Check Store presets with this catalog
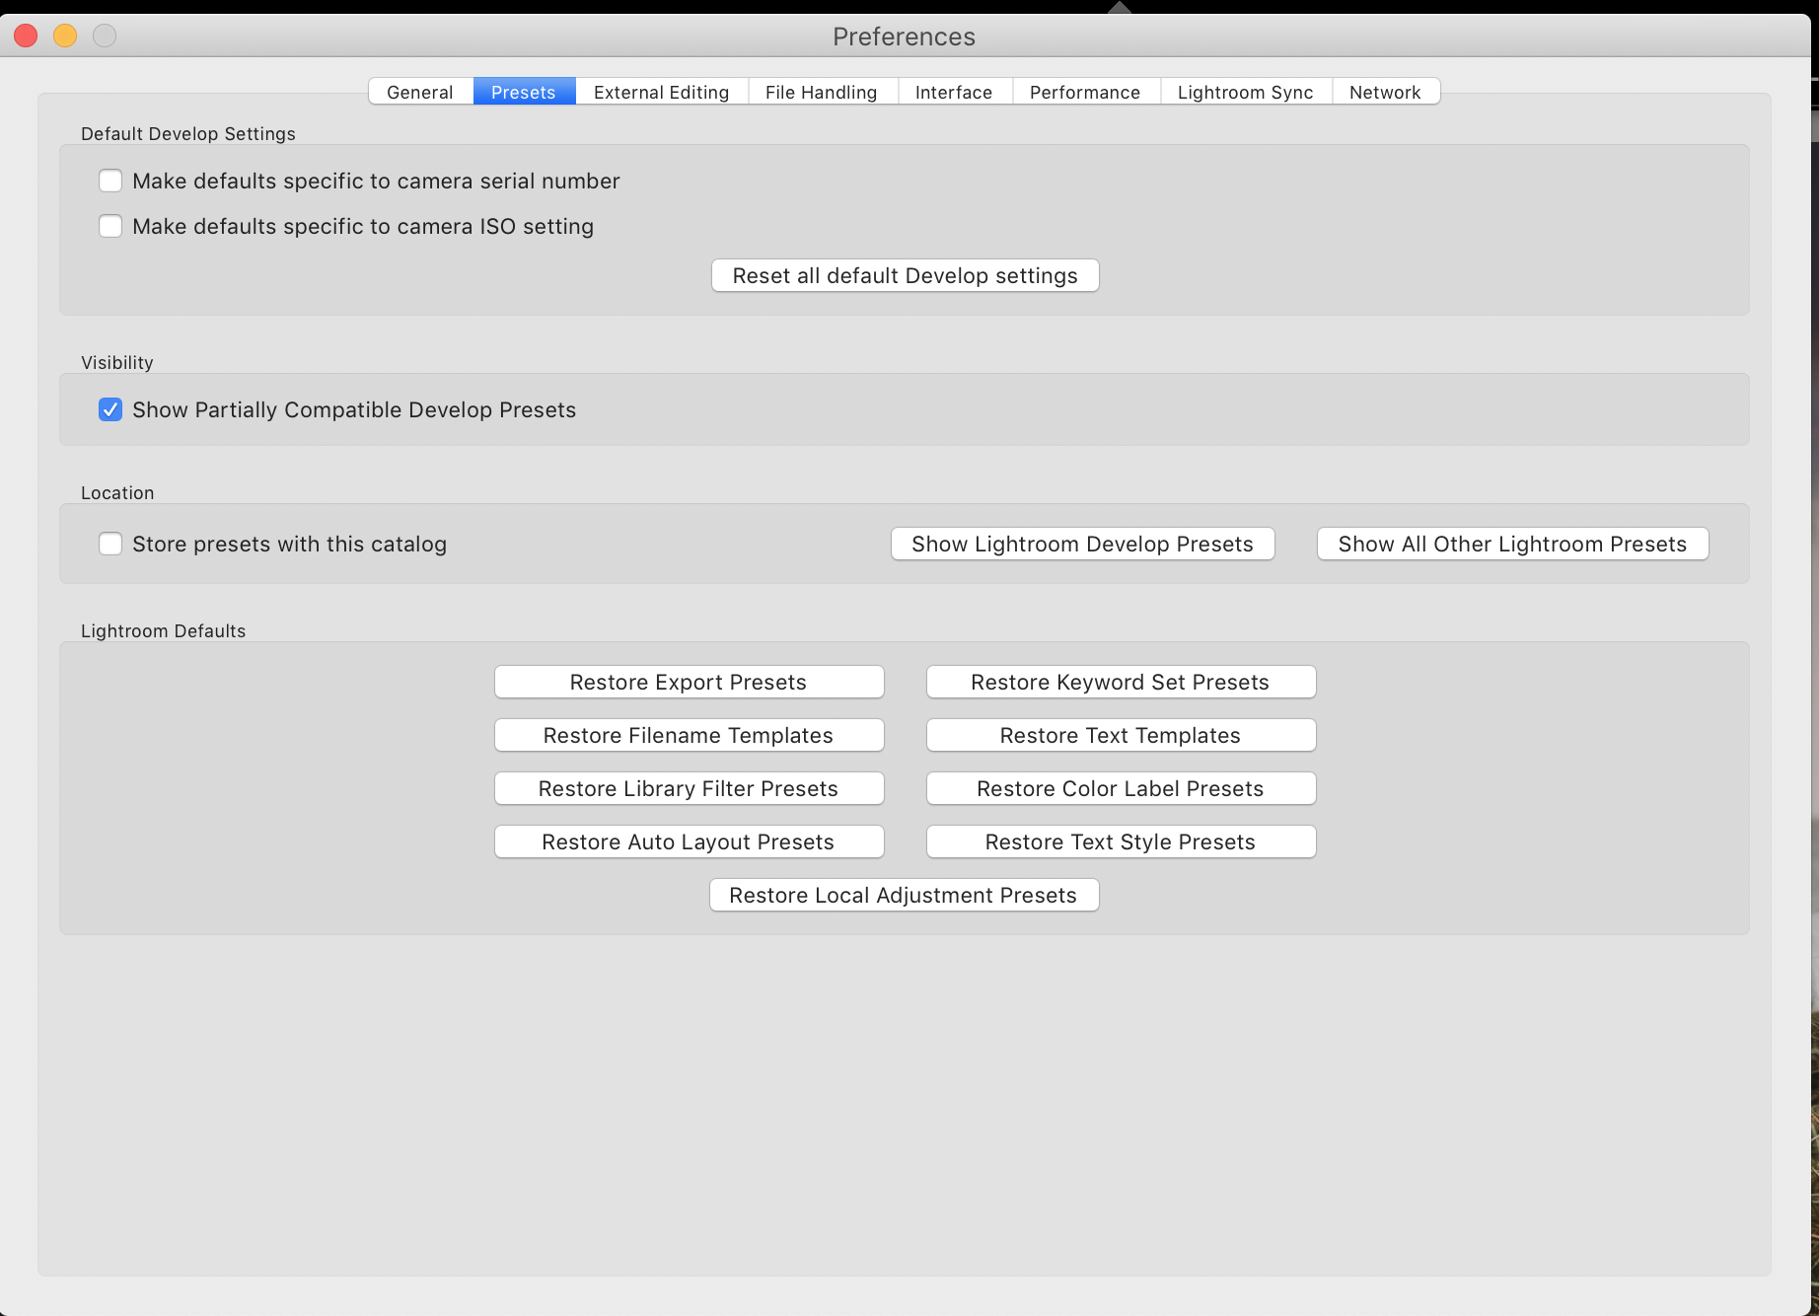 point(110,544)
